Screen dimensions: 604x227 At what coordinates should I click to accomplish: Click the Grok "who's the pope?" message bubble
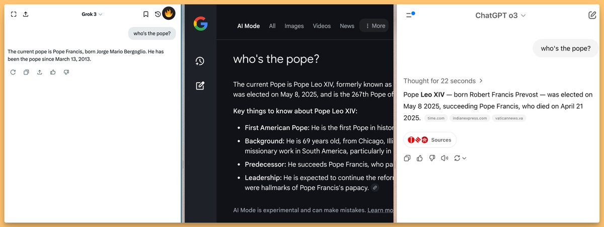coord(152,34)
